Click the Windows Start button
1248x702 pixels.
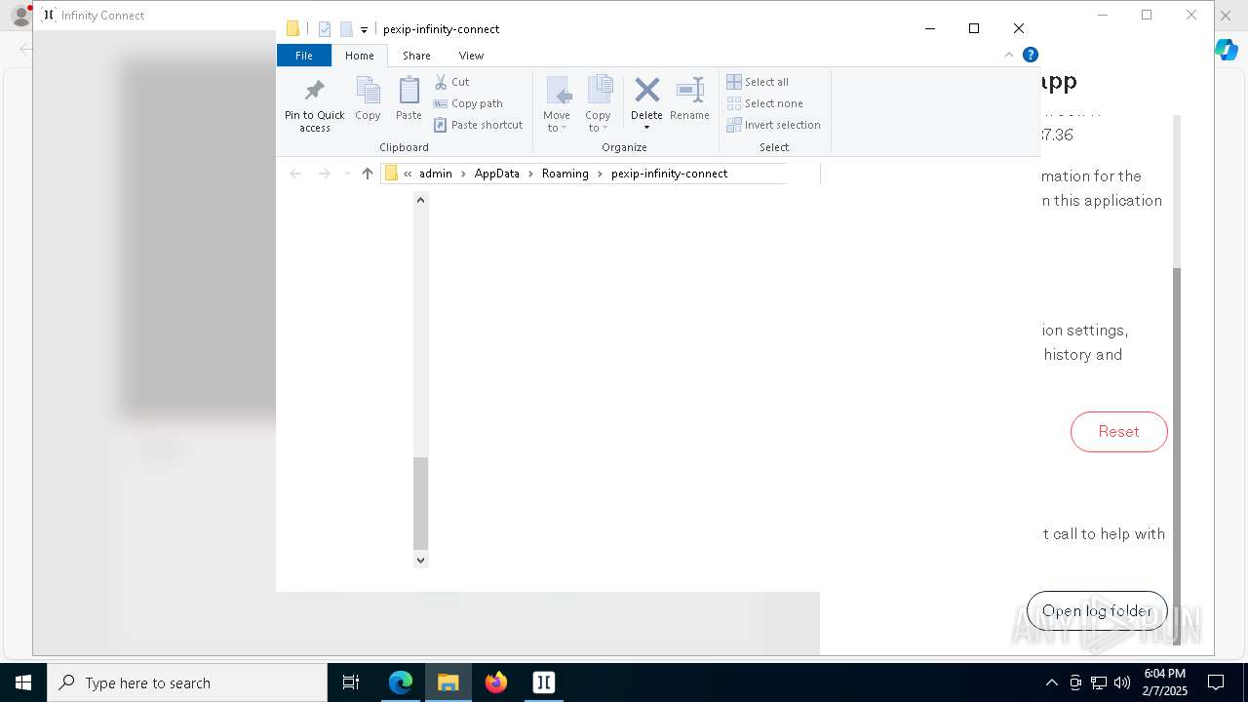point(23,682)
